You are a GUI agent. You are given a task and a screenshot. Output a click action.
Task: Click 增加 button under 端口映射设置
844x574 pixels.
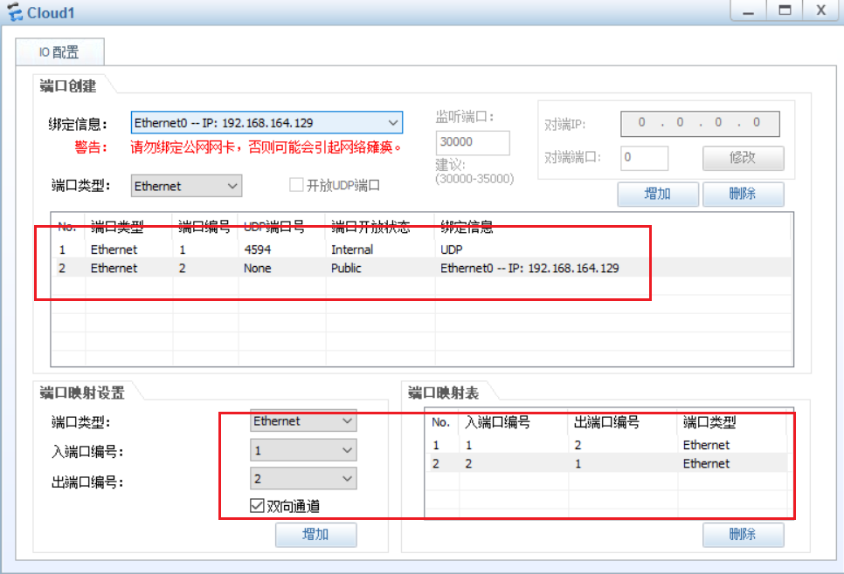click(315, 534)
